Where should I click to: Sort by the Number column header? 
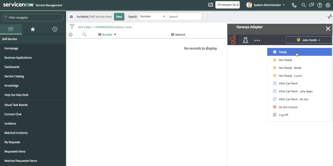(x=107, y=35)
